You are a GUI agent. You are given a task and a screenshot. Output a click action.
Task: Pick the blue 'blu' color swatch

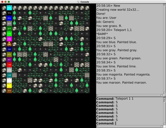[9, 18]
